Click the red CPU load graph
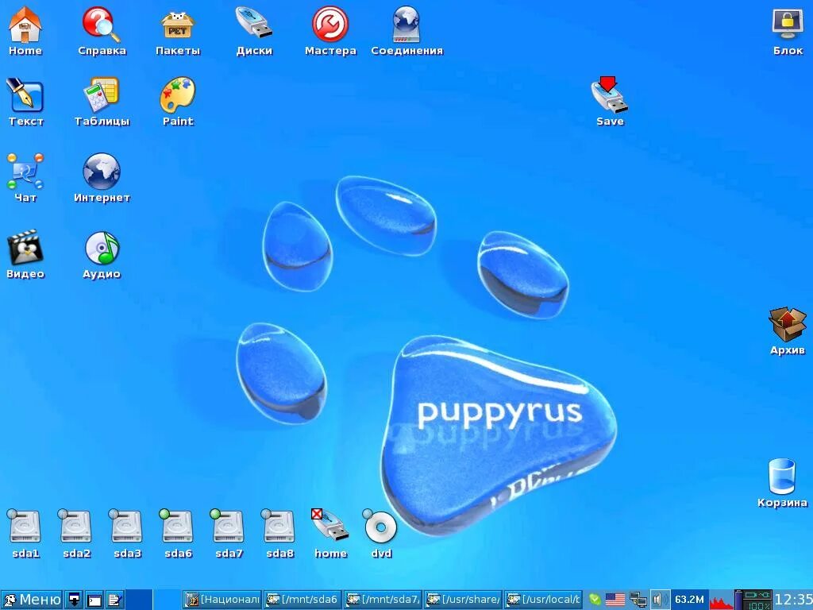 point(722,600)
